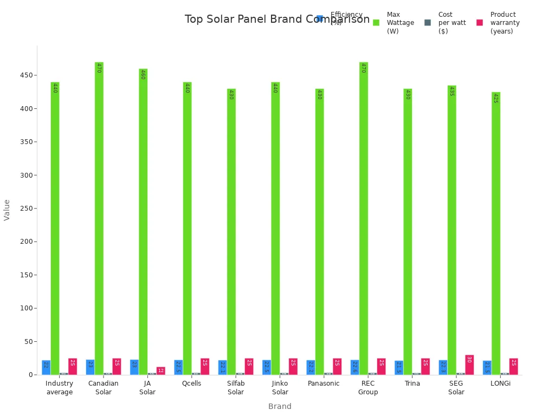The image size is (555, 416).
Task: Click the "Value" y-axis title
Action: point(7,210)
